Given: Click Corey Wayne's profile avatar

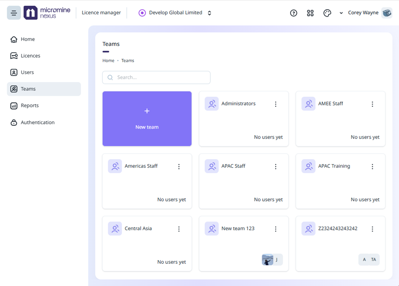Looking at the screenshot, I should [x=387, y=13].
